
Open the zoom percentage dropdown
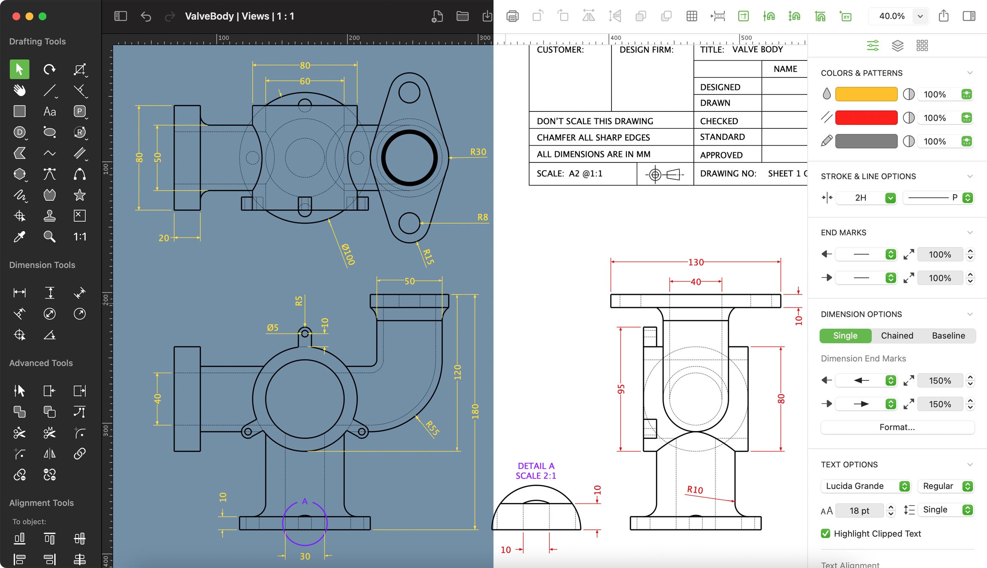(920, 16)
